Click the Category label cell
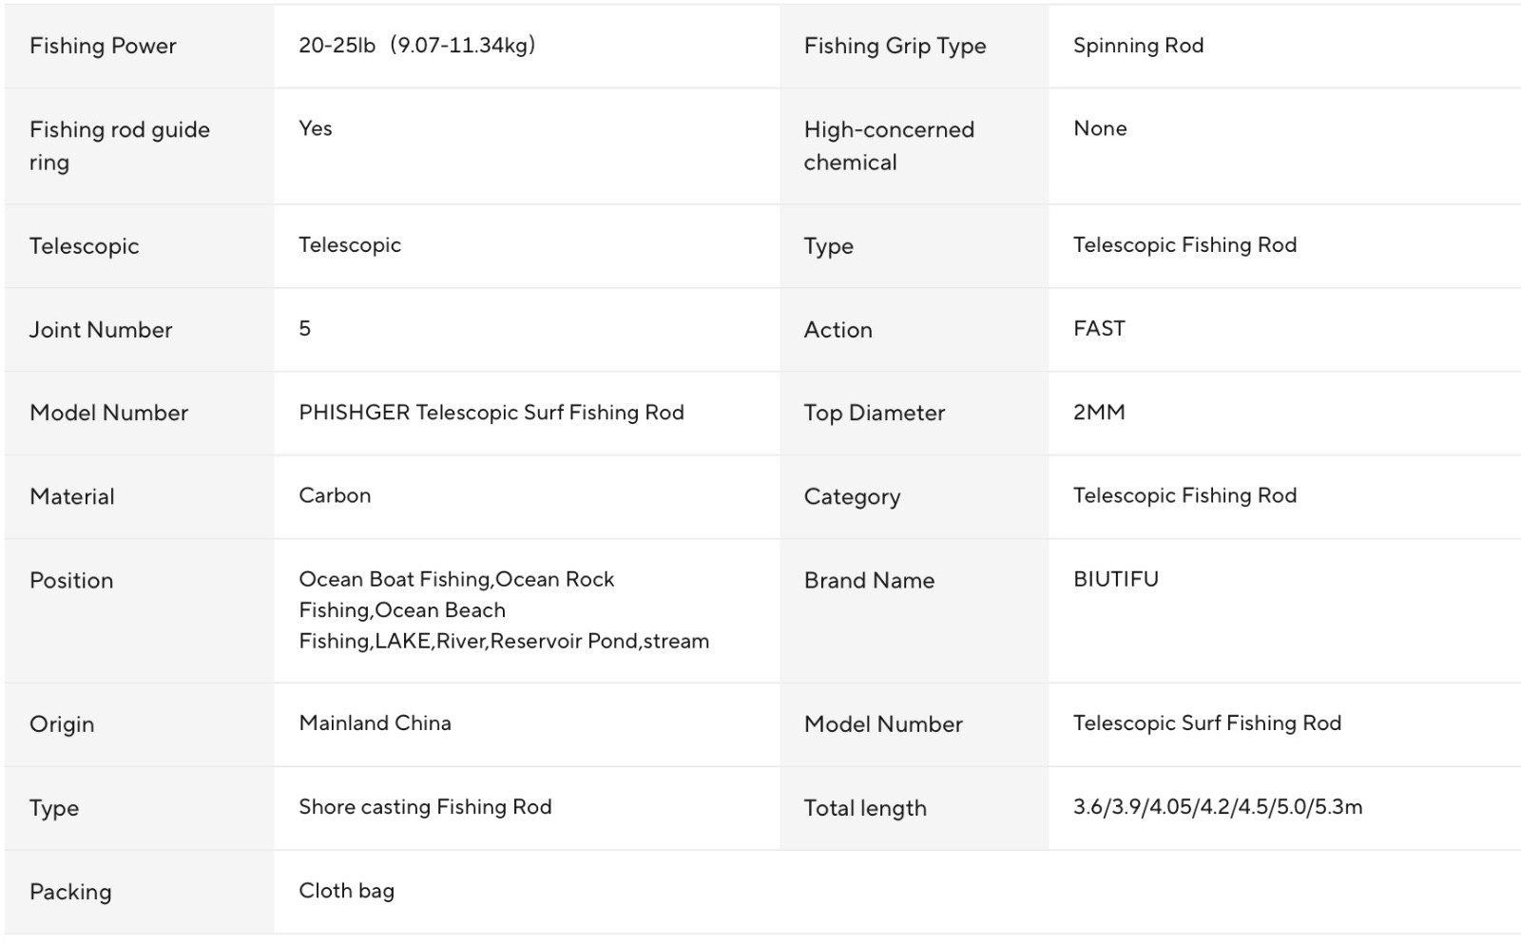1521x944 pixels. (x=915, y=497)
